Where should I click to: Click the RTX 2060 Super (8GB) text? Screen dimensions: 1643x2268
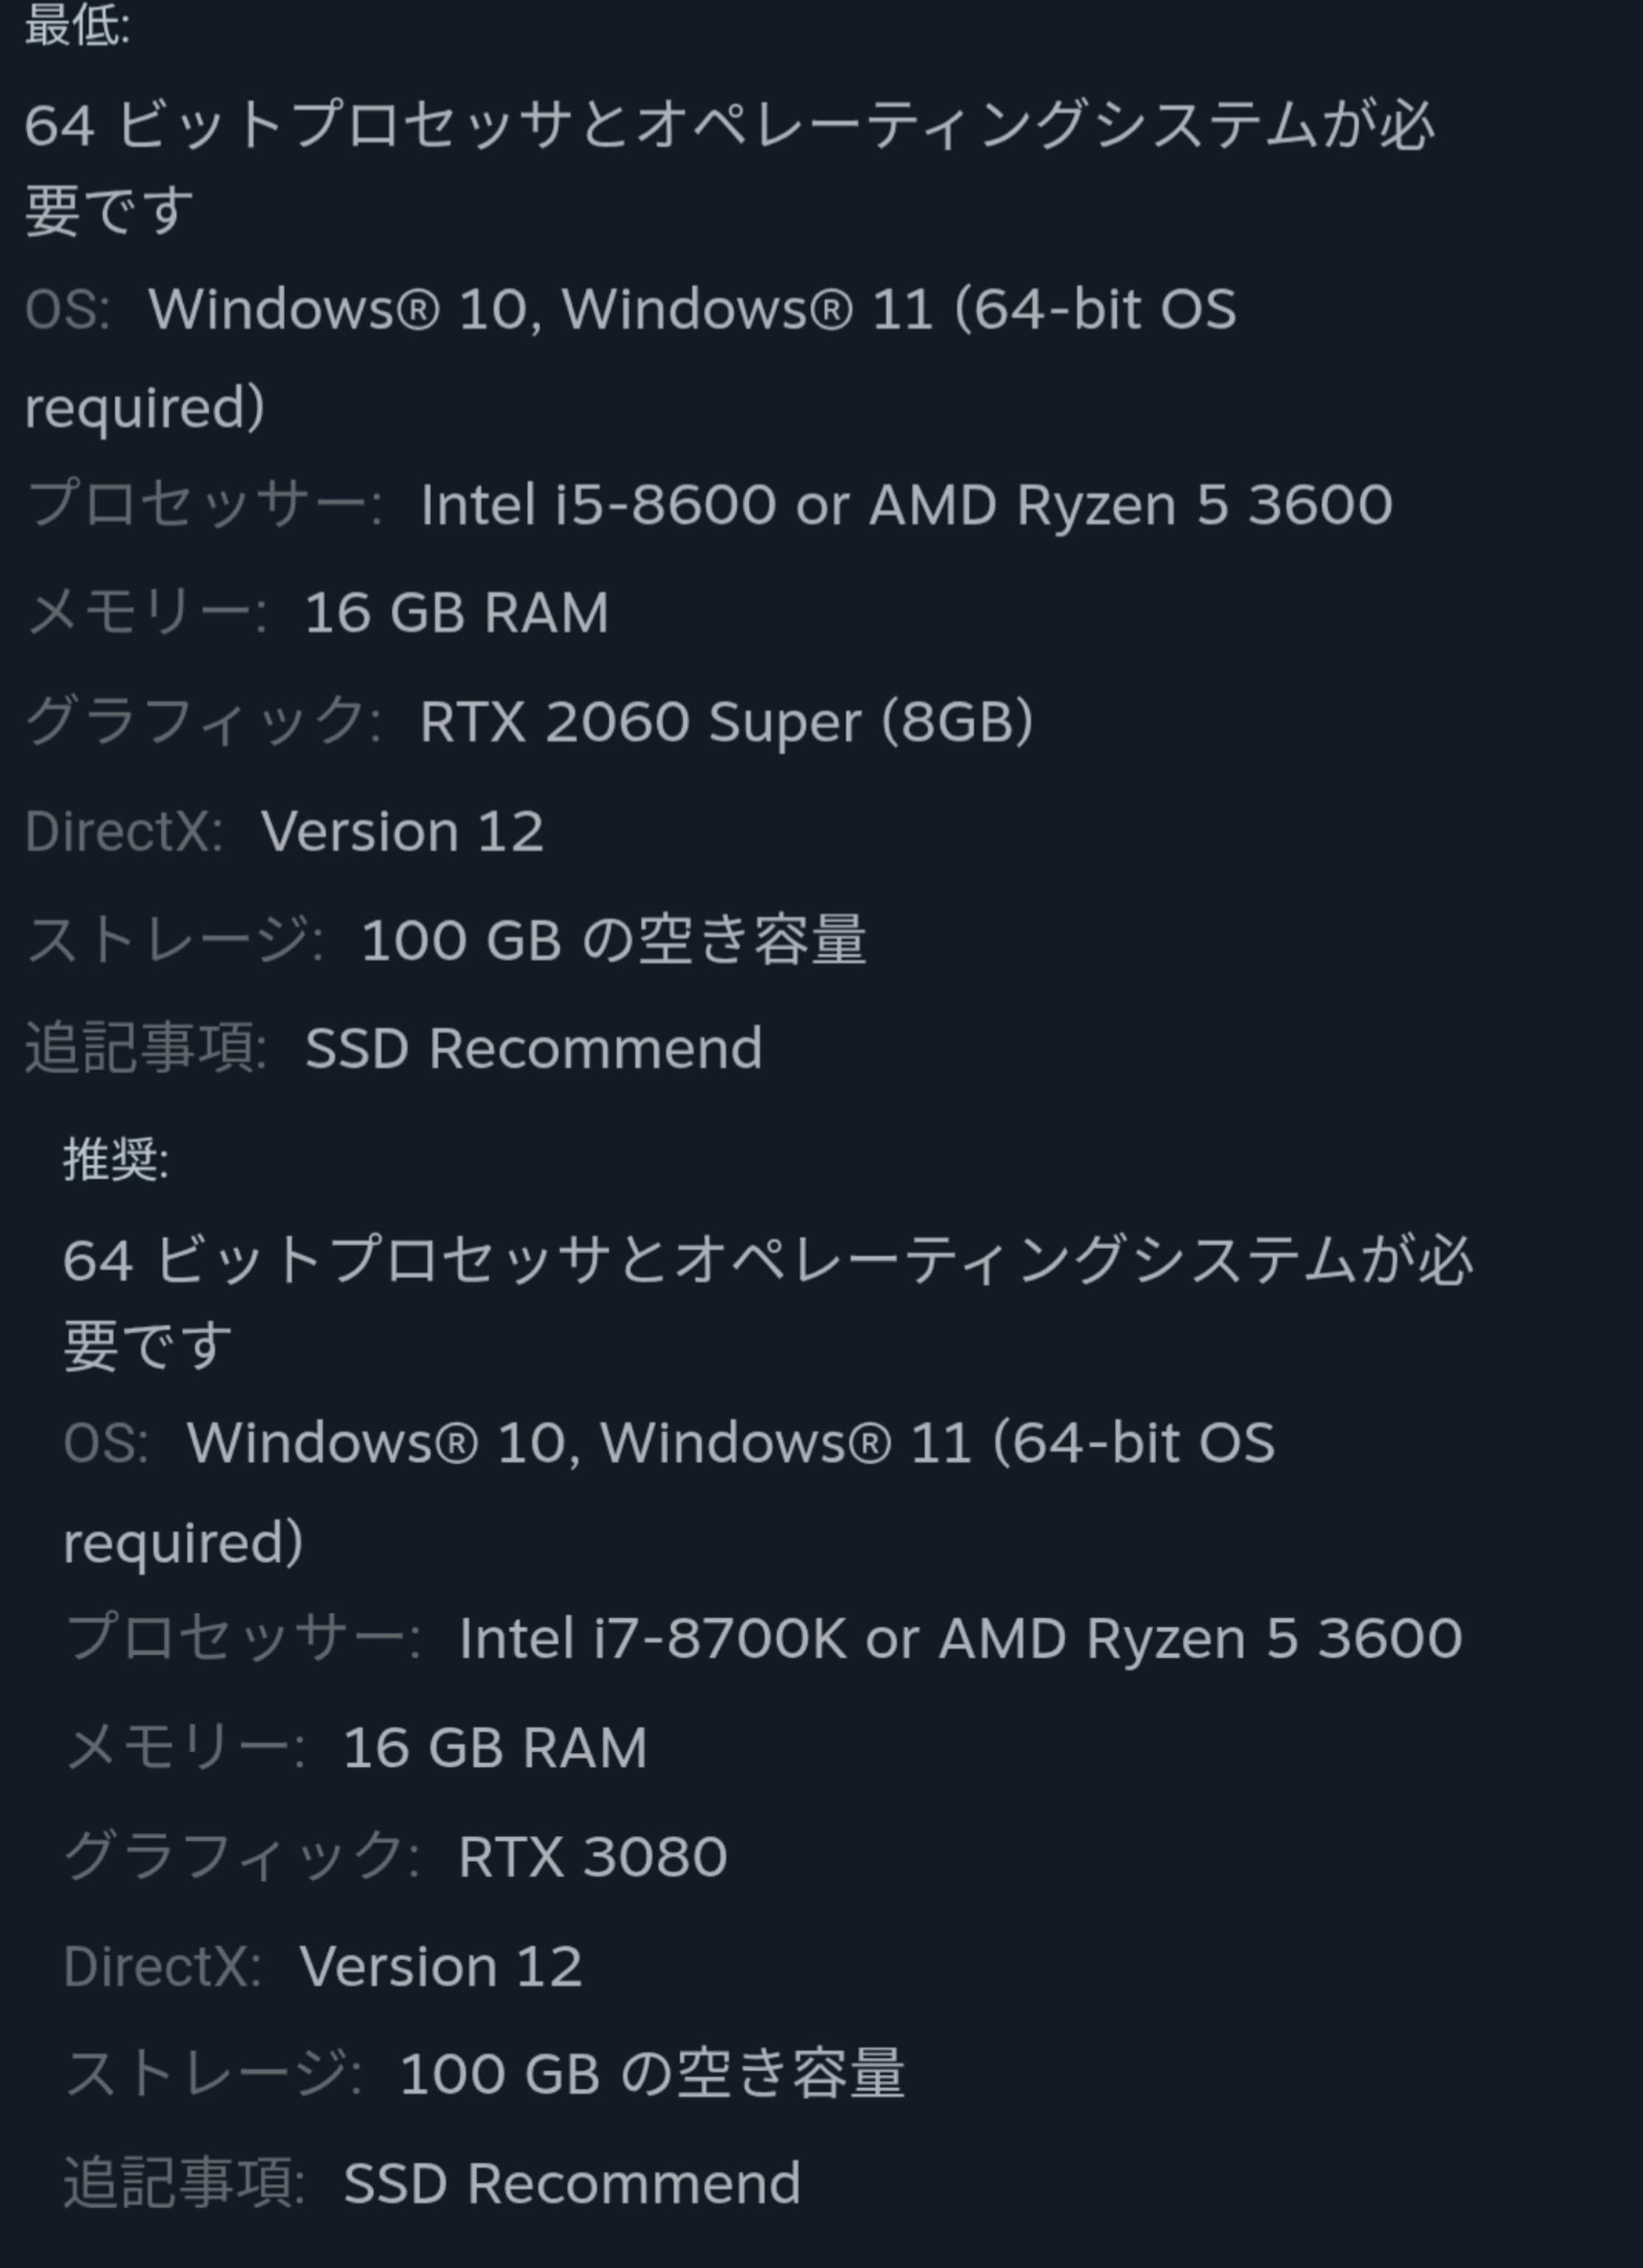(726, 721)
